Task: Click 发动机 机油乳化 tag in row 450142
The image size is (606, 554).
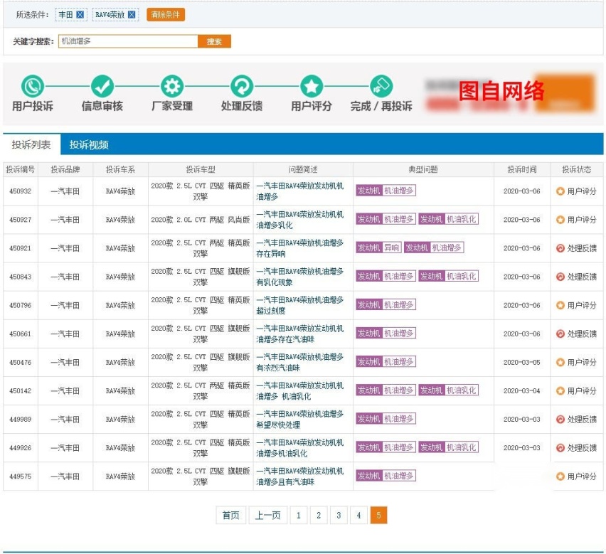Action: (448, 390)
